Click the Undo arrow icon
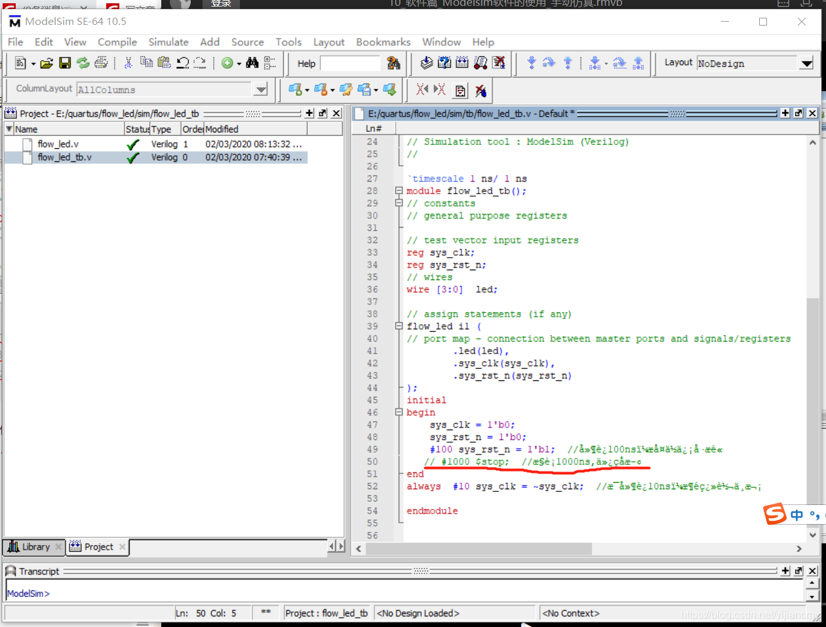The width and height of the screenshot is (826, 627). 183,63
